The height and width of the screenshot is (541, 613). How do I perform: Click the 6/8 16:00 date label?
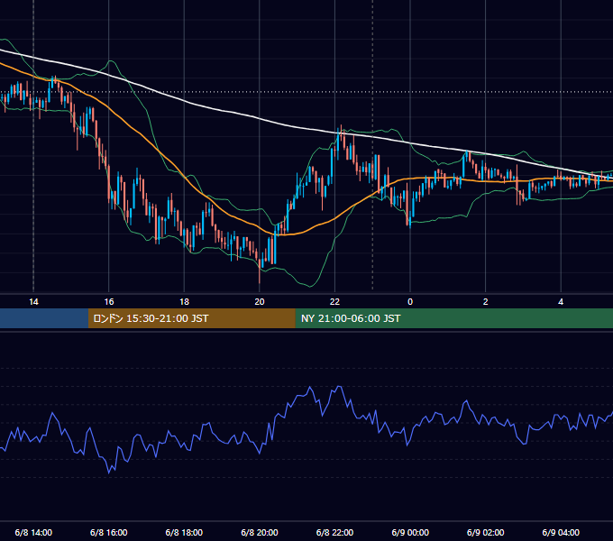tap(109, 532)
